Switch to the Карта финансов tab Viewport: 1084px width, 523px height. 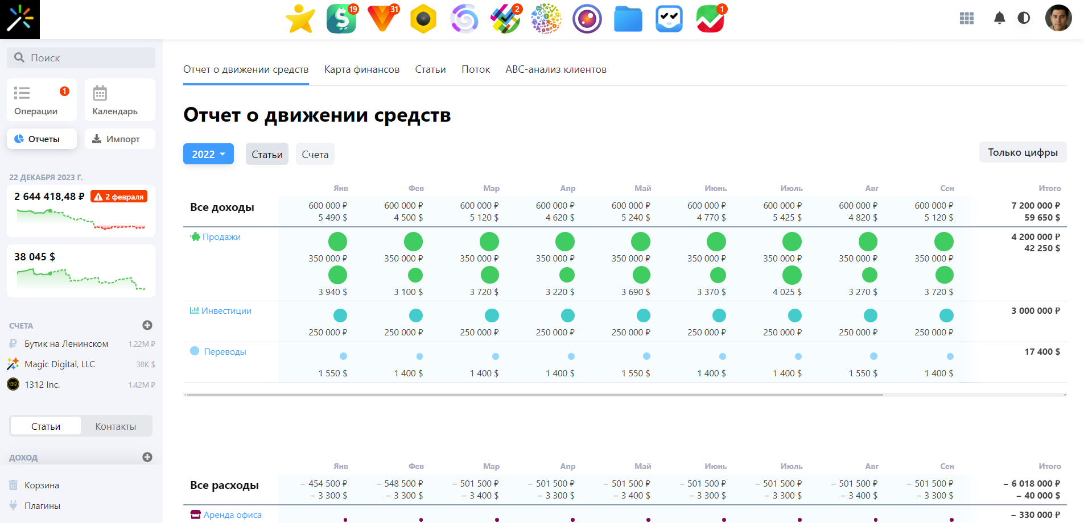click(361, 69)
